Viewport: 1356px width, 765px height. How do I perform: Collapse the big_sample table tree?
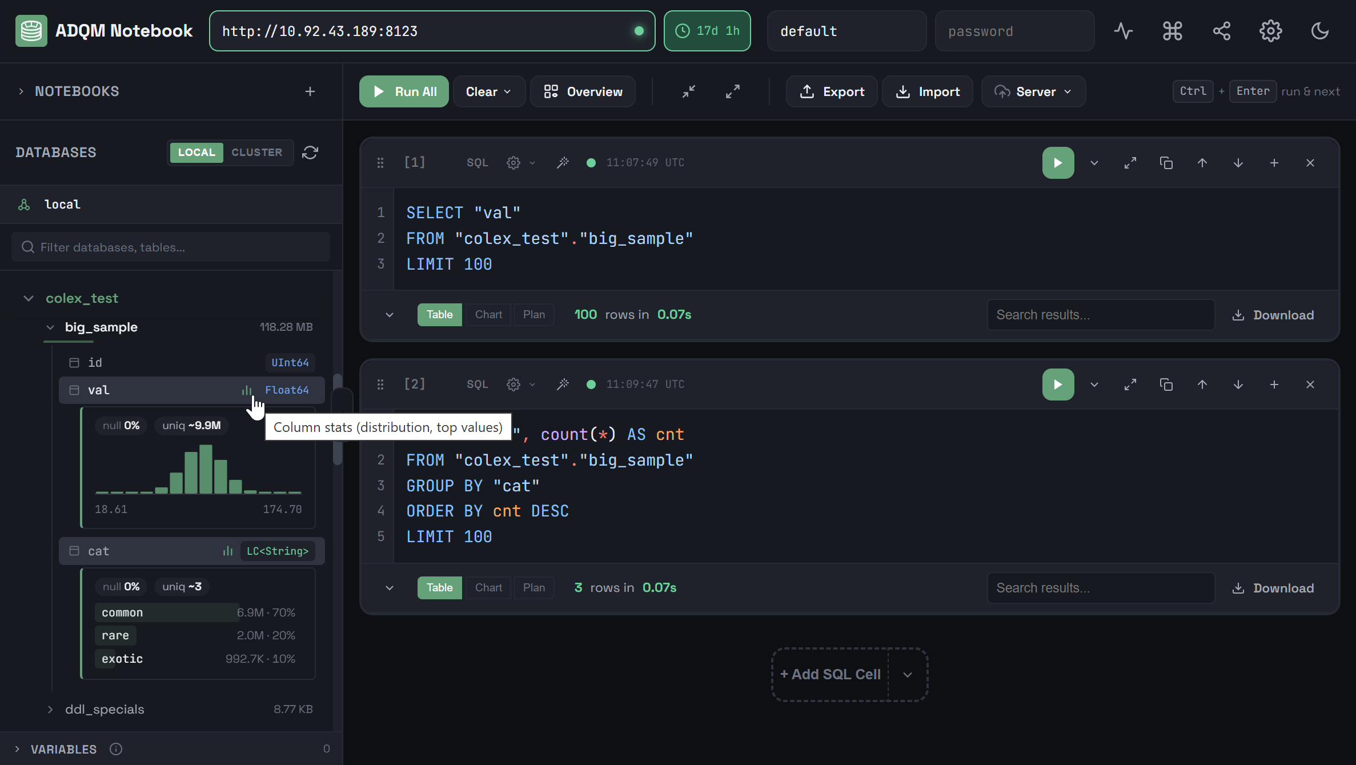(50, 327)
